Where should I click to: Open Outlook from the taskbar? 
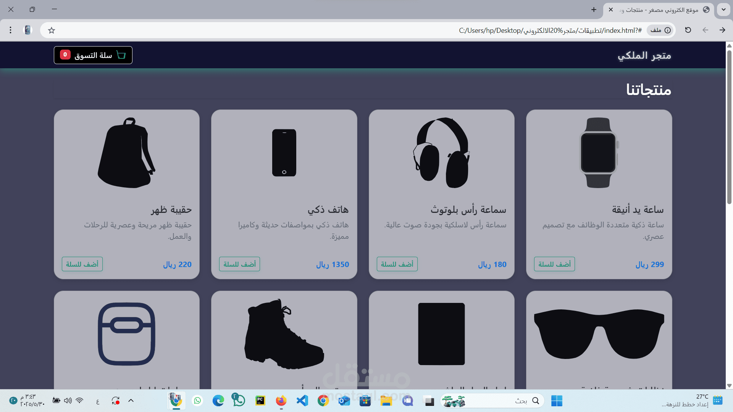coord(344,401)
